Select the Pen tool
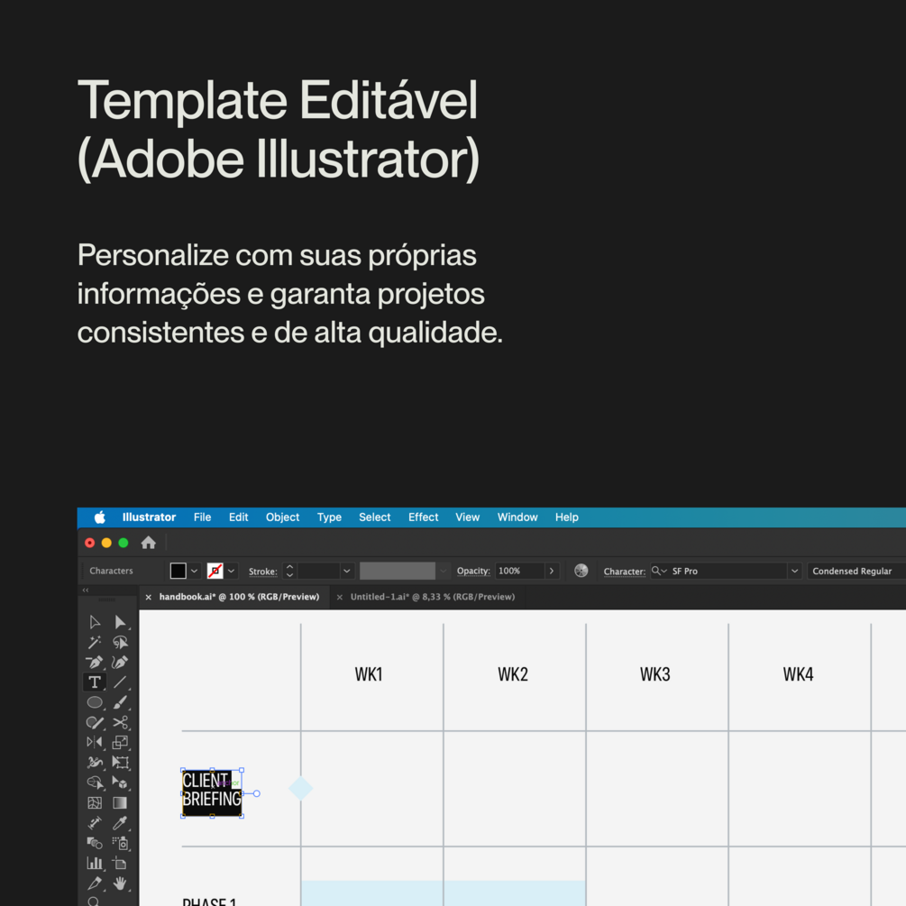Screen dimensions: 906x906 [x=95, y=663]
